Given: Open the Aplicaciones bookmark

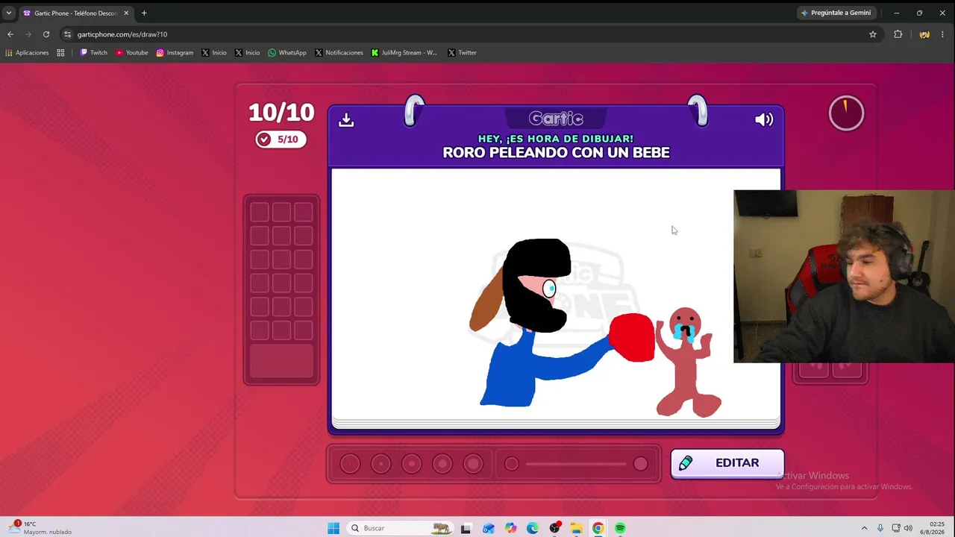Looking at the screenshot, I should click(x=27, y=53).
